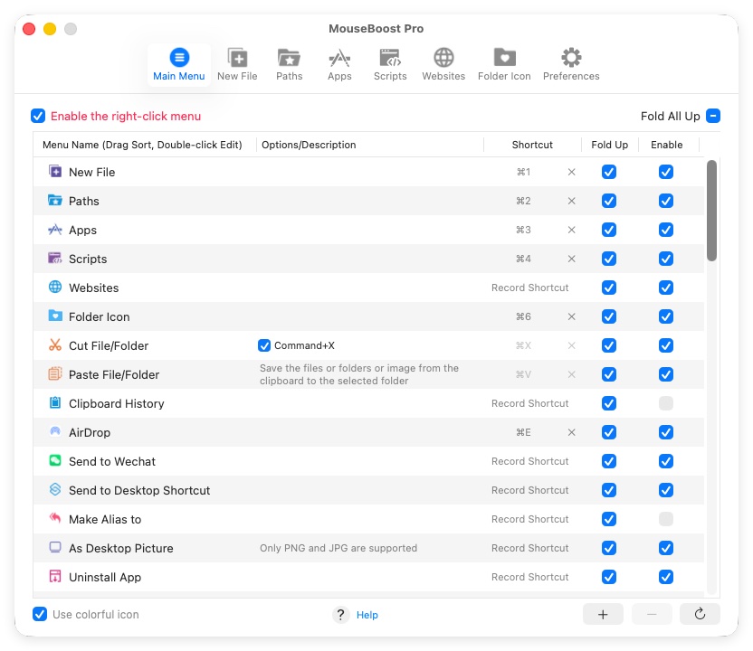Switch to the Apps tab
Screen dimensions: 753x651
339,65
